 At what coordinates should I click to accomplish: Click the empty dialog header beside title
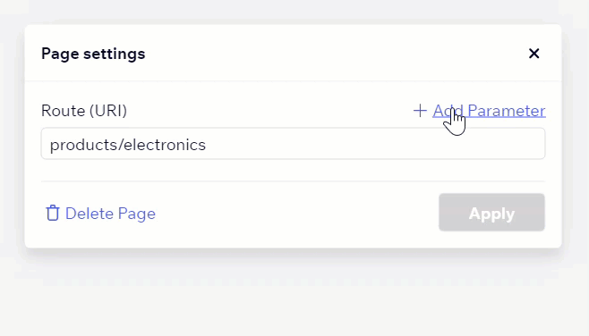[334, 54]
